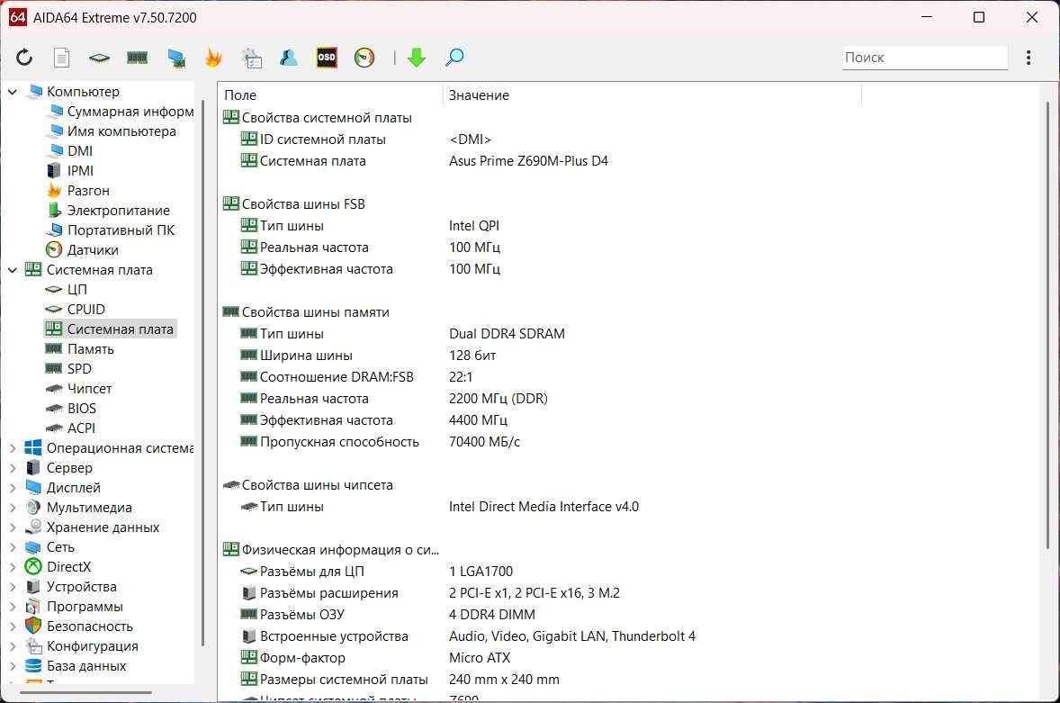This screenshot has height=703, width=1060.
Task: Select ЦП under Системная плата
Action: [x=77, y=289]
